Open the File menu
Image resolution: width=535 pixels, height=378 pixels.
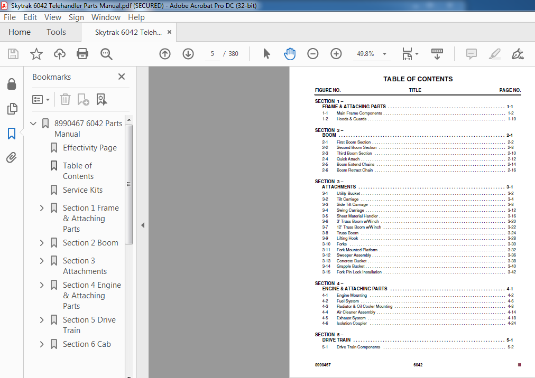[10, 17]
